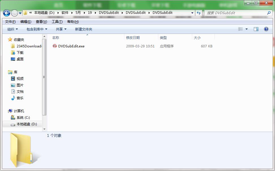Click the folder icon in address bar

coord(25,13)
